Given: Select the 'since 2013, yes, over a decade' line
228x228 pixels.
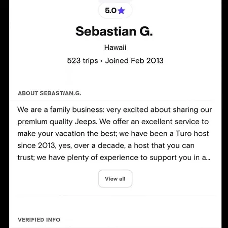Looking at the screenshot, I should [x=106, y=145].
